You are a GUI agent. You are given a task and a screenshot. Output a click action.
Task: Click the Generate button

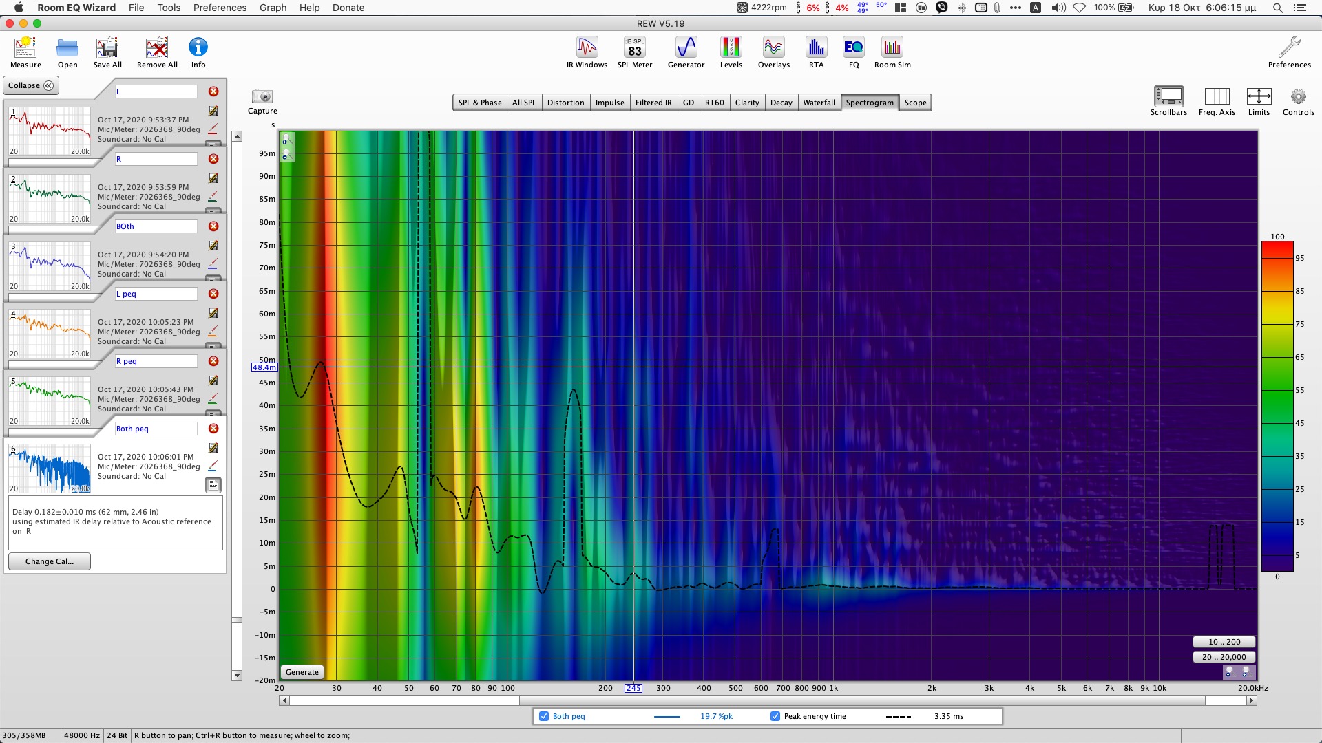point(302,672)
